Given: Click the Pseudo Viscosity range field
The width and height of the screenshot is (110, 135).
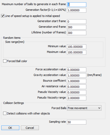Looking at the screenshot, I should click(x=77, y=98).
